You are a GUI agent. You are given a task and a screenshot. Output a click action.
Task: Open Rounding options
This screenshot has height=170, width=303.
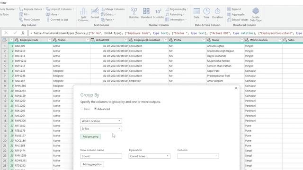(175, 15)
